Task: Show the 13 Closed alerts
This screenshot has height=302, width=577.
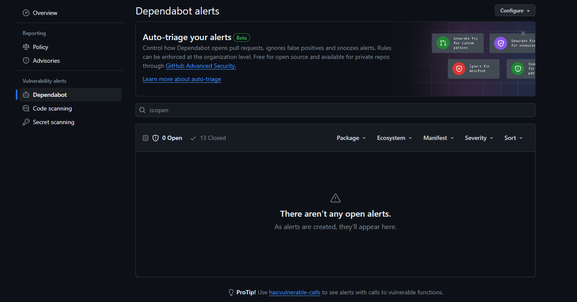Action: 208,138
